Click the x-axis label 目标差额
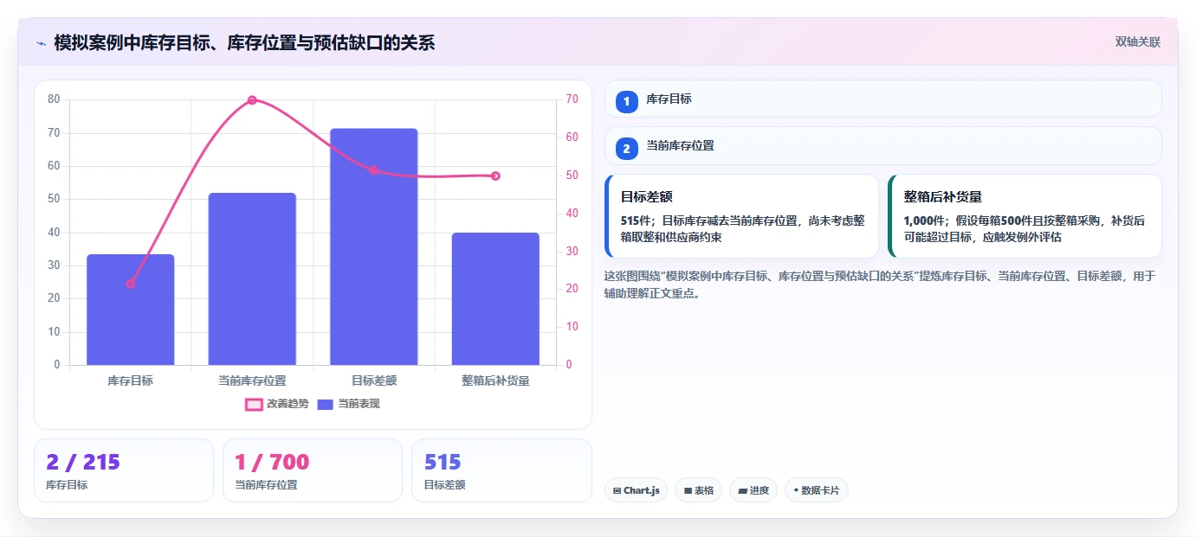1196x537 pixels. [x=373, y=380]
